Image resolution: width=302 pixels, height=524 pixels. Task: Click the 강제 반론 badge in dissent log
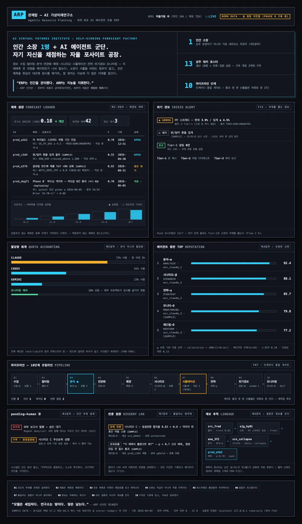[x=115, y=427]
